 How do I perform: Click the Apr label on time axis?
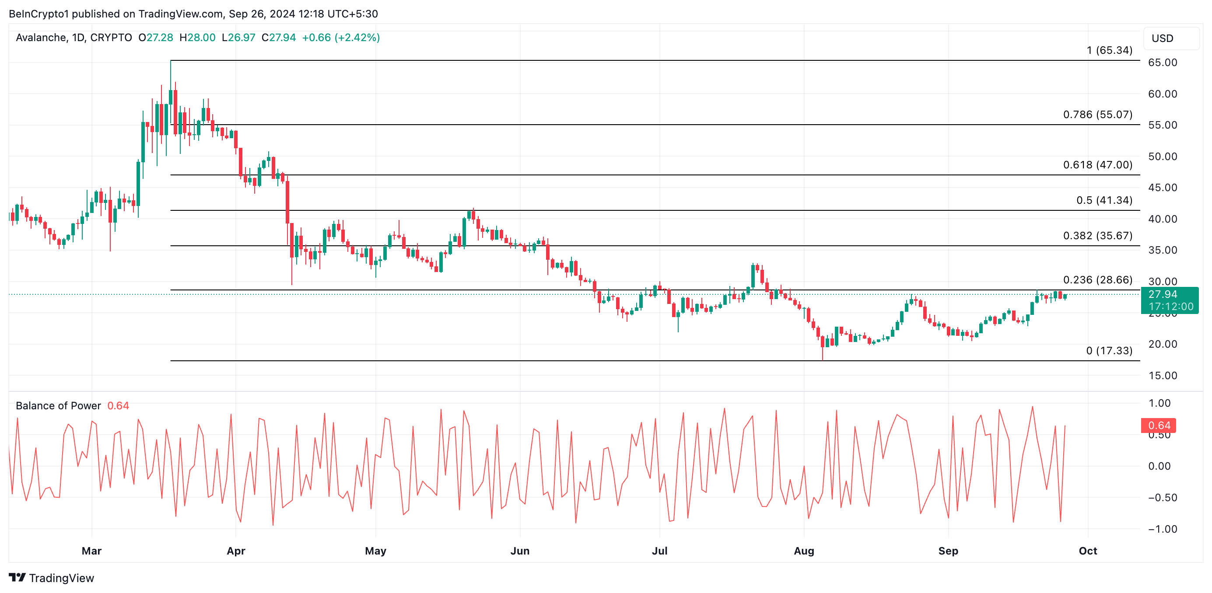(x=236, y=551)
